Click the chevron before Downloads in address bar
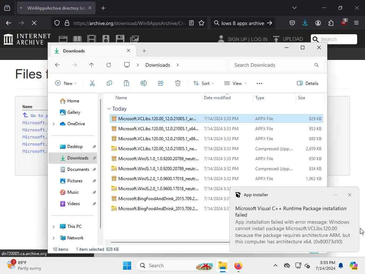Viewport: 365px width, 274px height. (138, 65)
